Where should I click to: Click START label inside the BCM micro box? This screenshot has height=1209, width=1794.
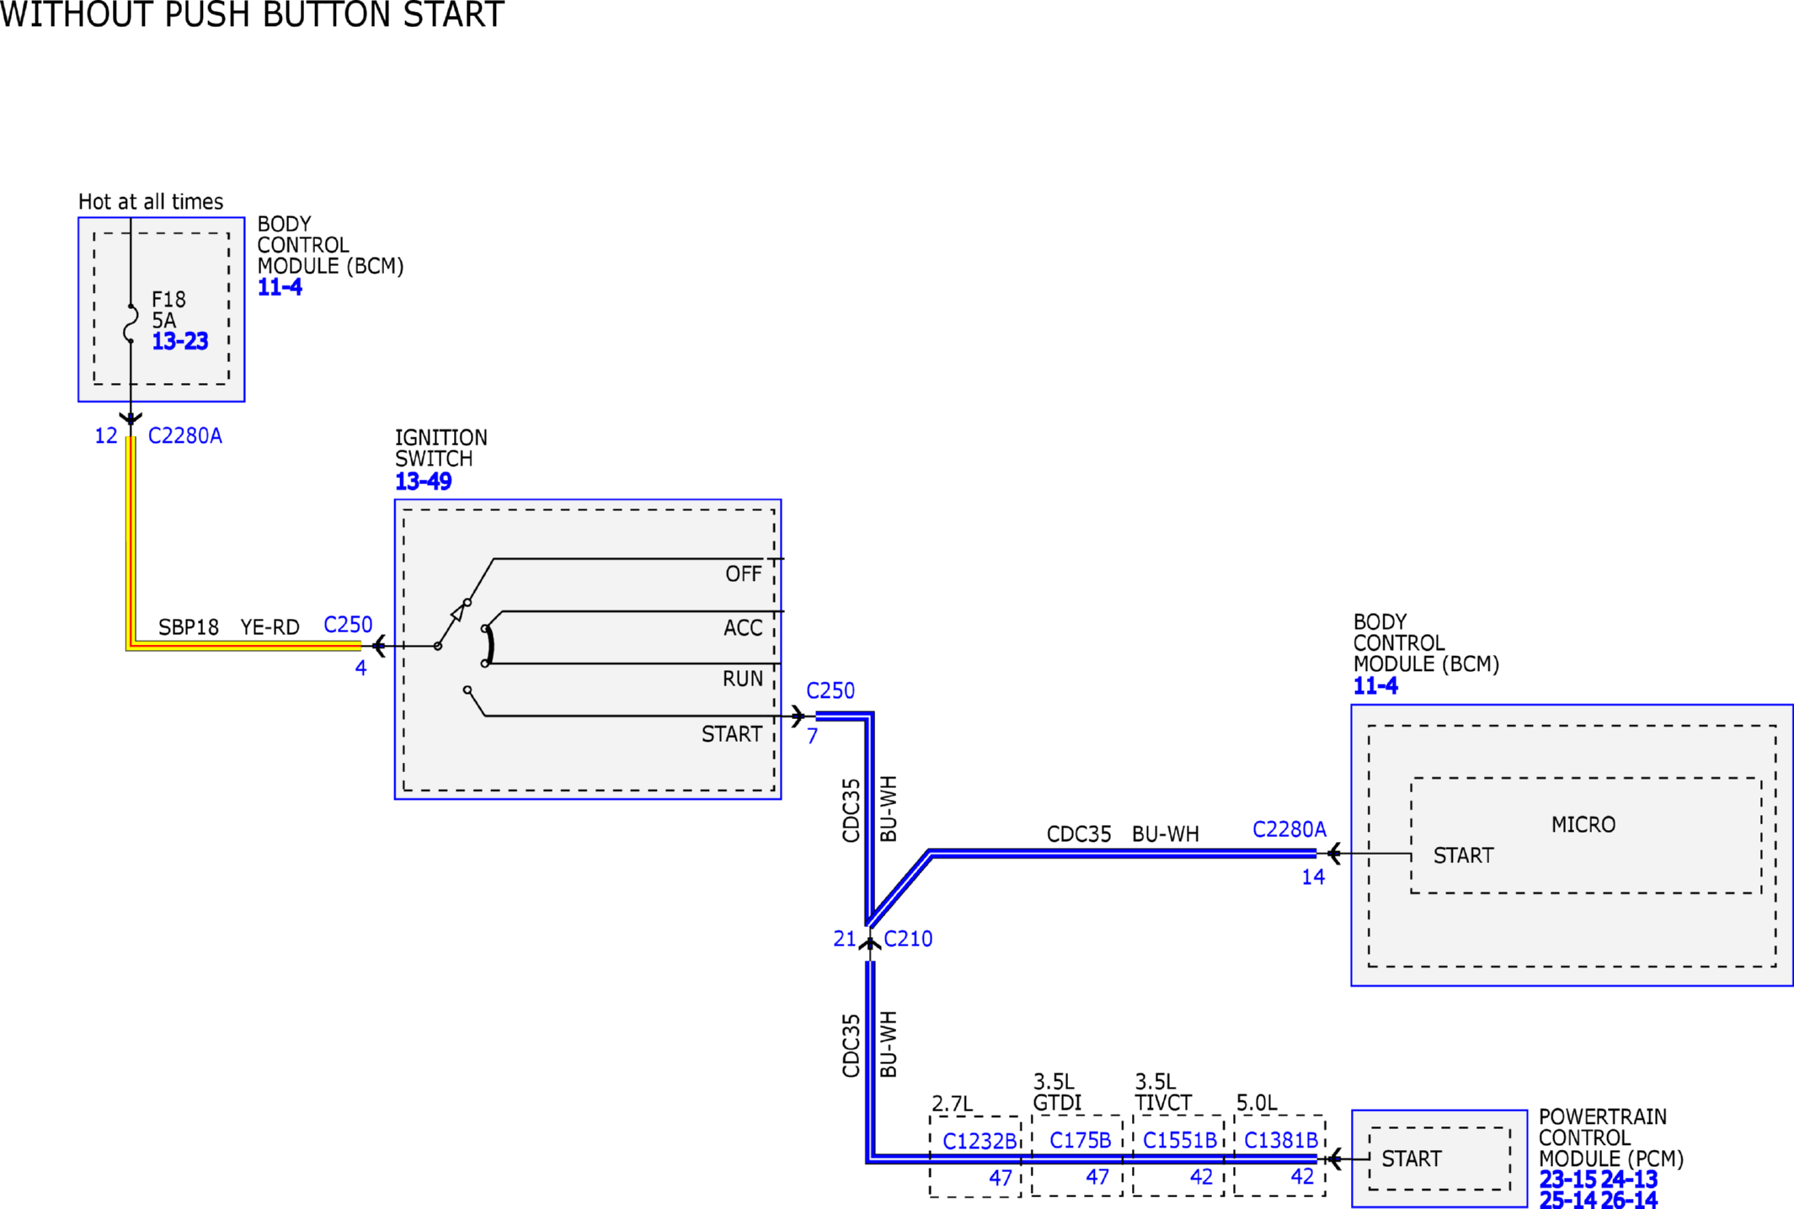click(x=1464, y=855)
